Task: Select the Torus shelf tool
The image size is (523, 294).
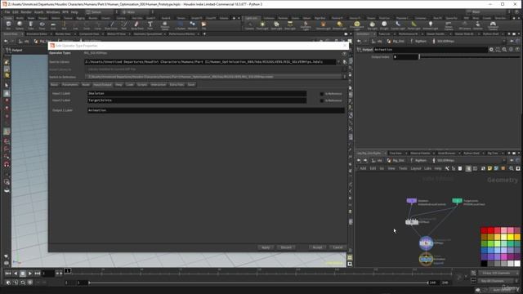Action: click(x=42, y=25)
